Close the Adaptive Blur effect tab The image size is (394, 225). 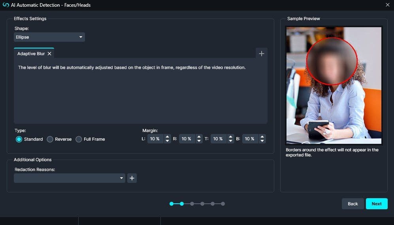click(49, 54)
